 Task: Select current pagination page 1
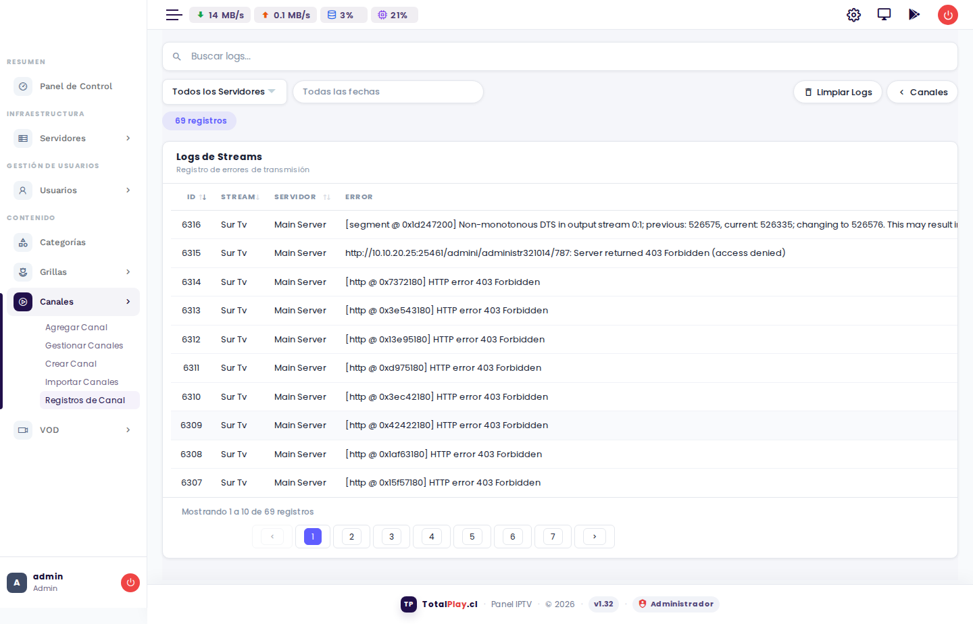(x=313, y=537)
